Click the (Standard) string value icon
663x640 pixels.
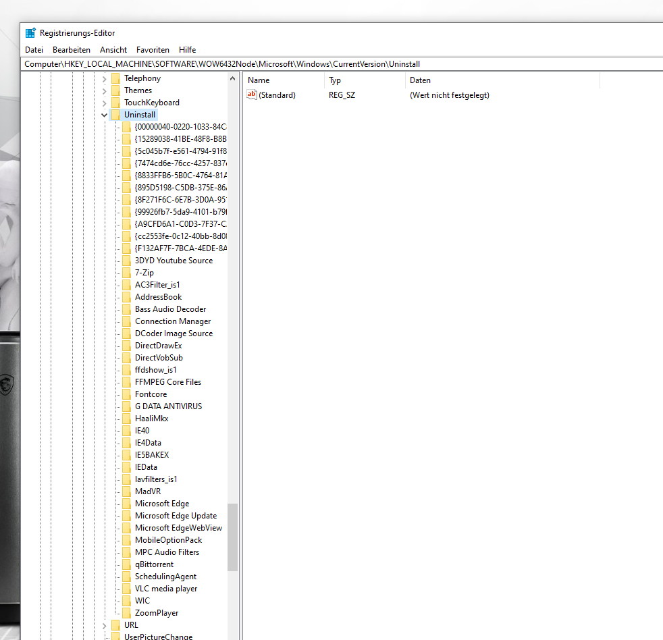(252, 95)
